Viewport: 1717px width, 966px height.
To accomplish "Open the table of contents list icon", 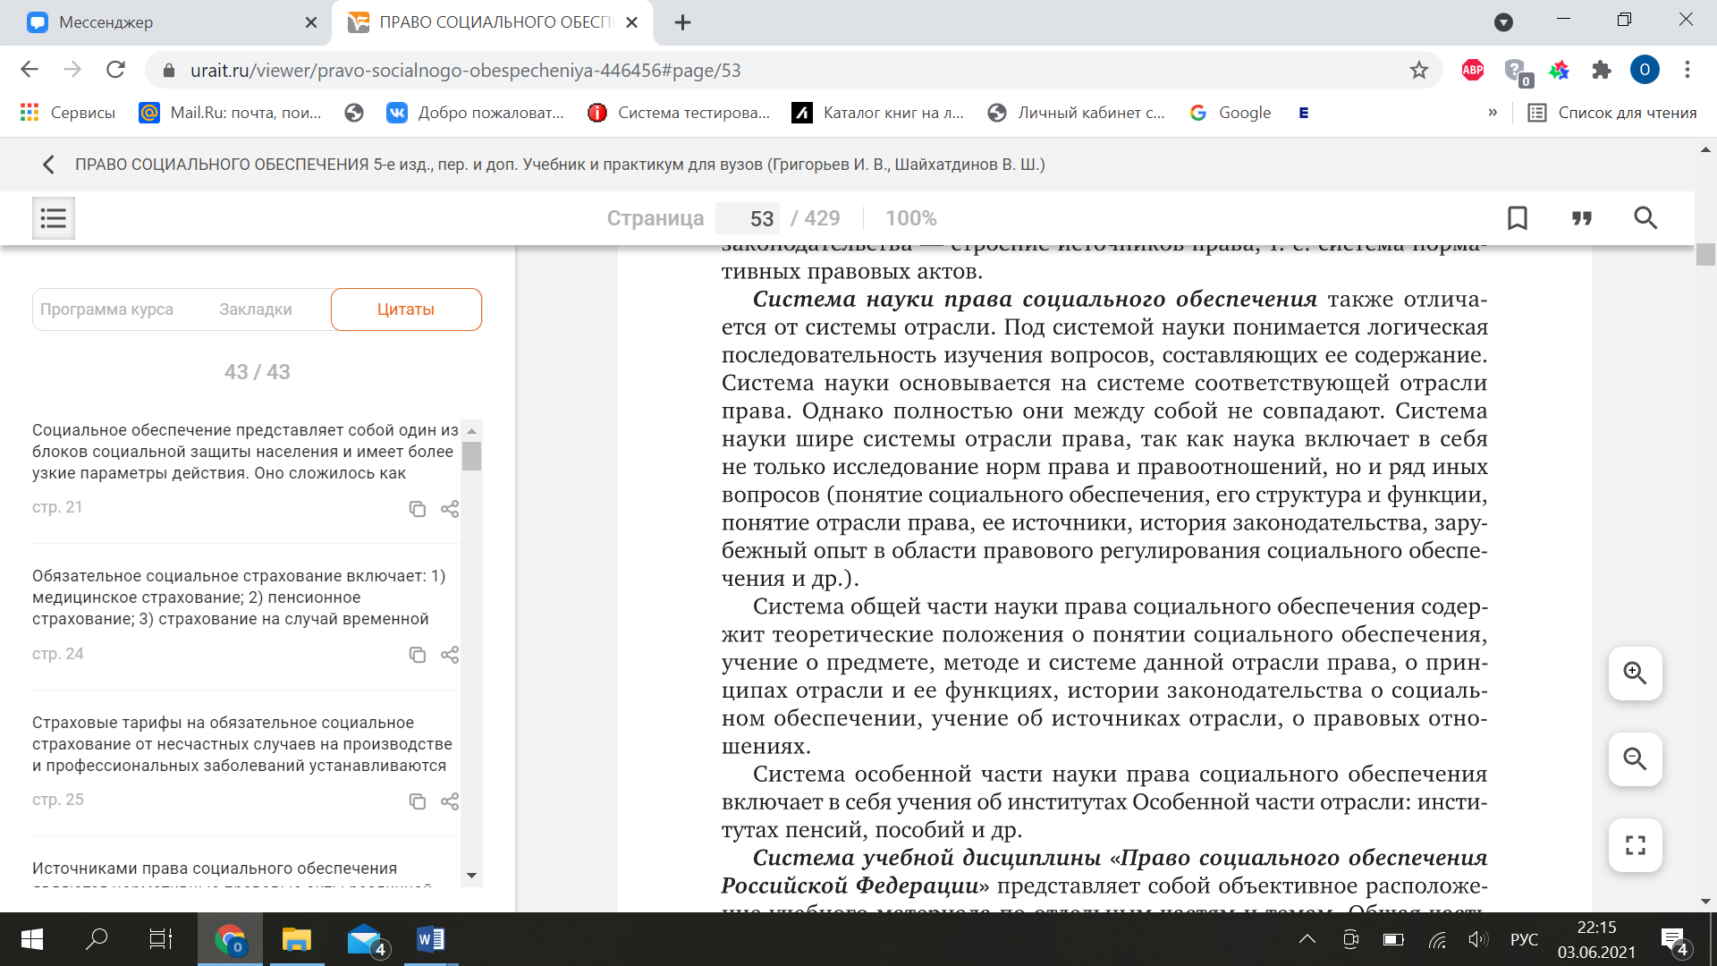I will coord(54,218).
